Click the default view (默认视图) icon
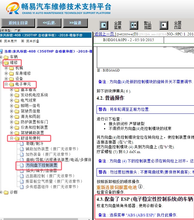Viewport: 194px width, 220px height. click(x=134, y=25)
